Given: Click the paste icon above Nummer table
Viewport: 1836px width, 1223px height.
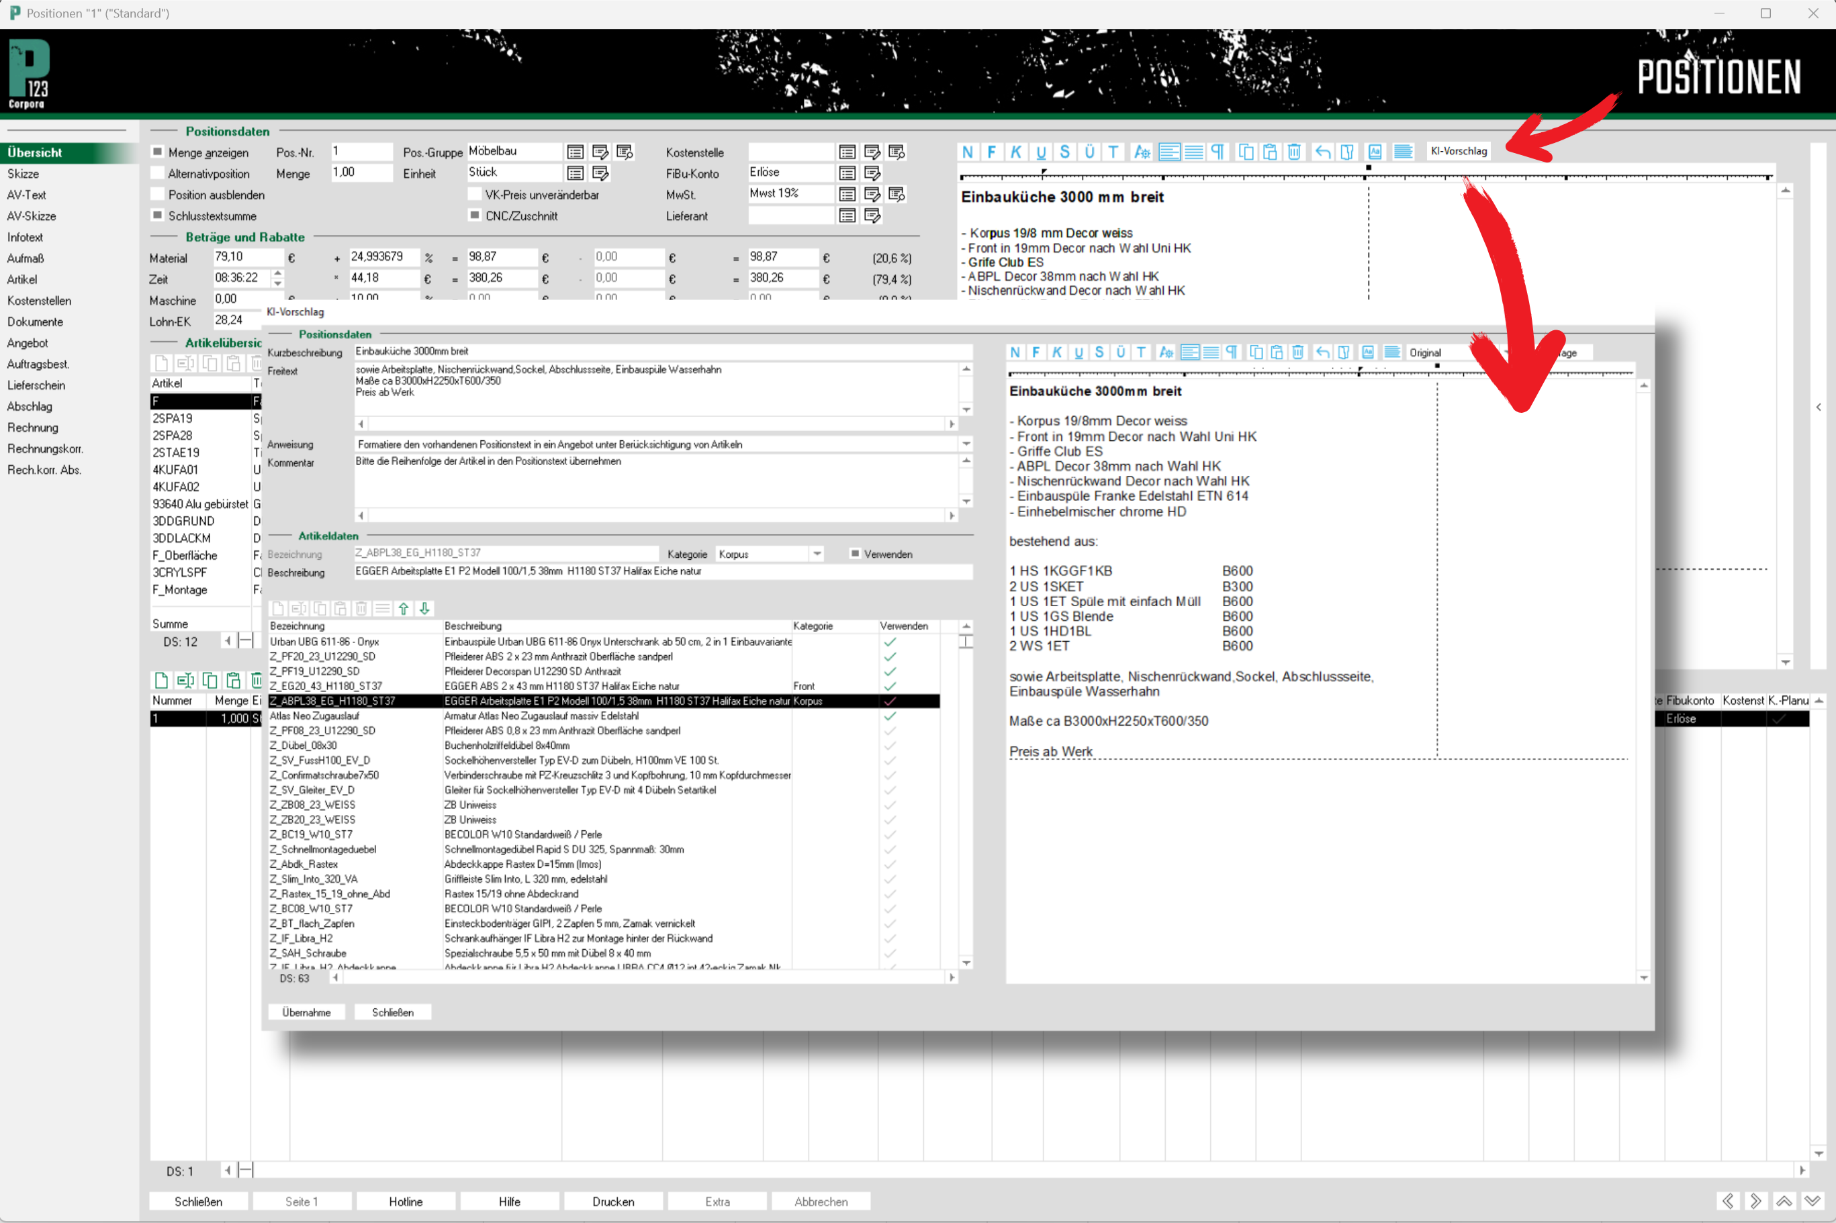Looking at the screenshot, I should coord(233,680).
